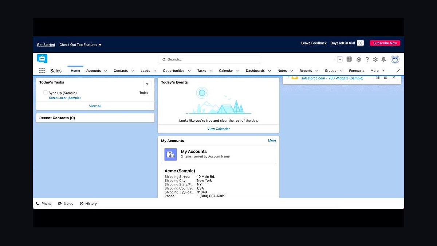
Task: Open the Help question mark icon
Action: coord(367,59)
